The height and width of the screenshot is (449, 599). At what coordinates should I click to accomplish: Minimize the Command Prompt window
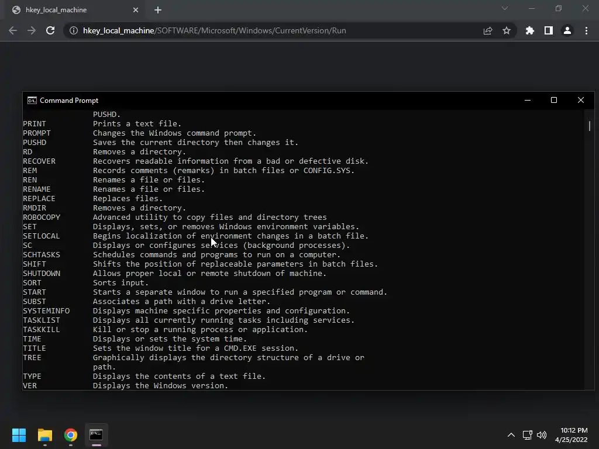528,100
